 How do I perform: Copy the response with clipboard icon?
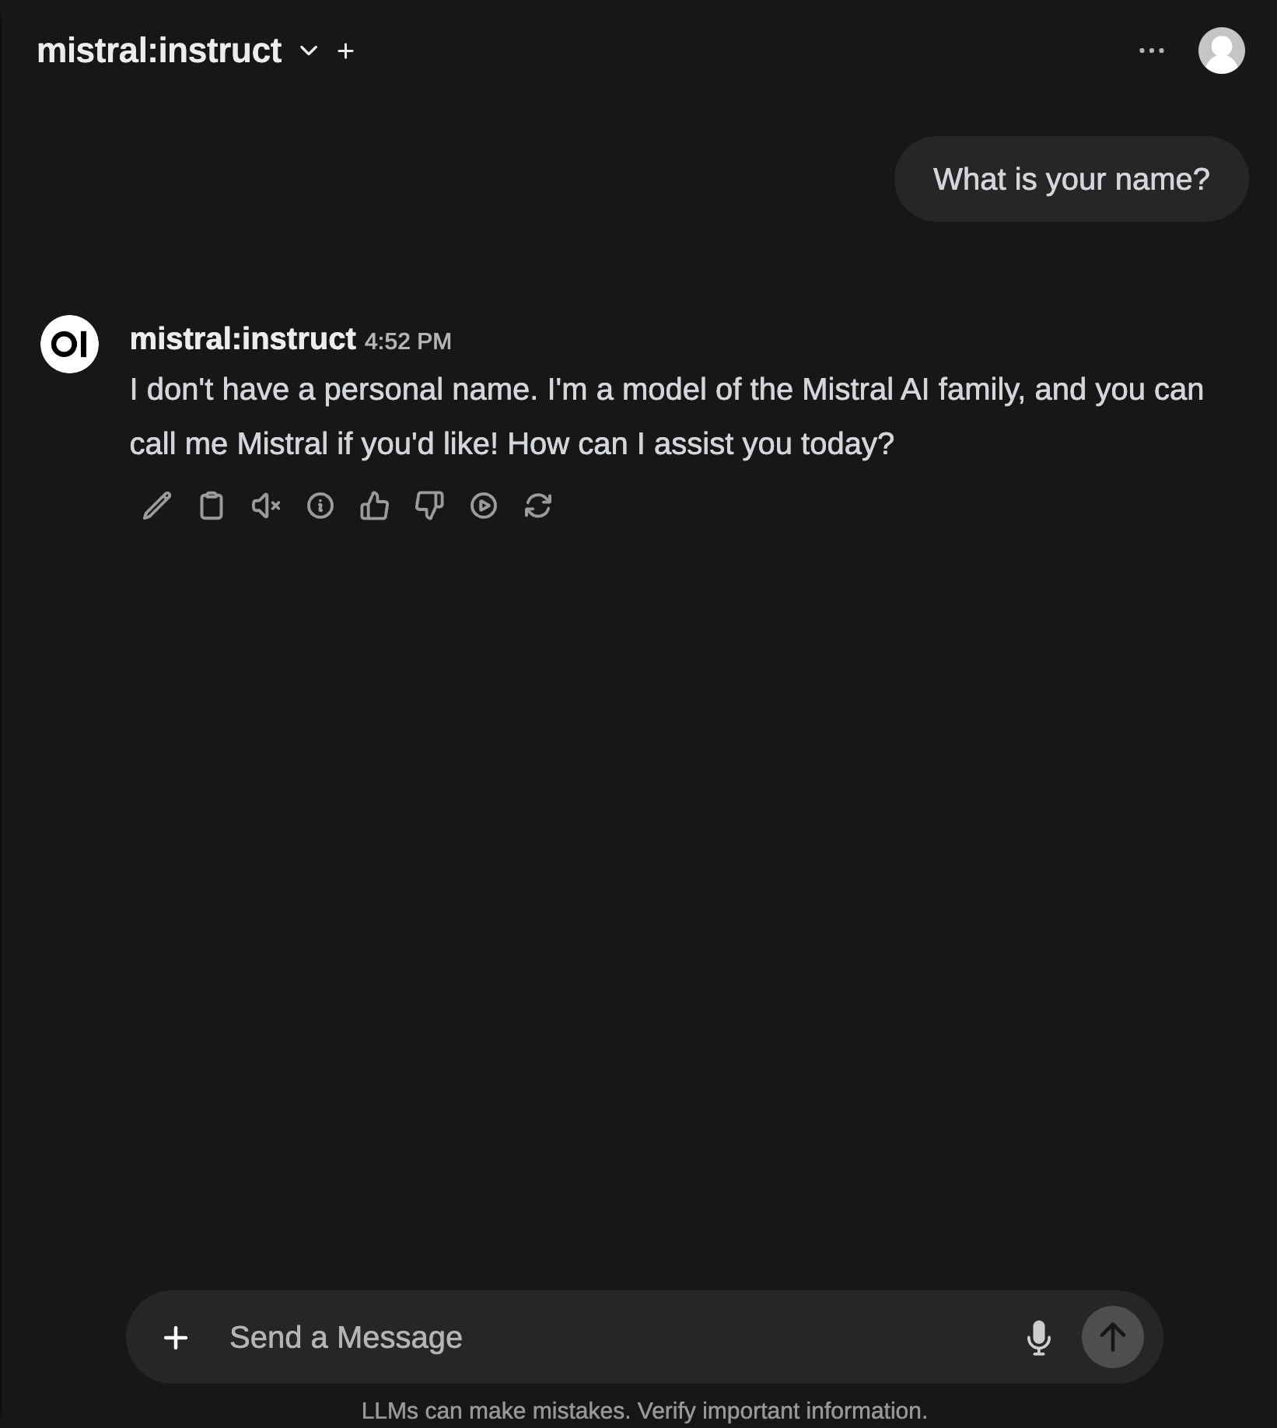(x=212, y=506)
